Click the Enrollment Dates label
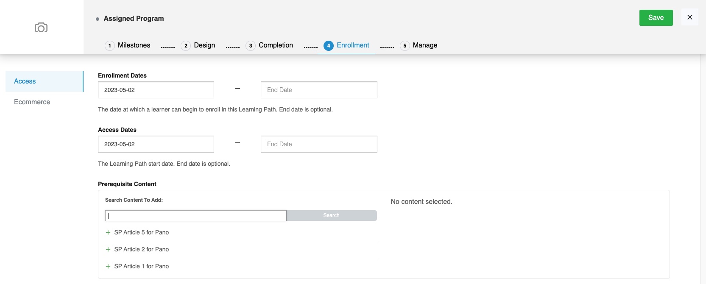This screenshot has height=284, width=706. point(122,75)
